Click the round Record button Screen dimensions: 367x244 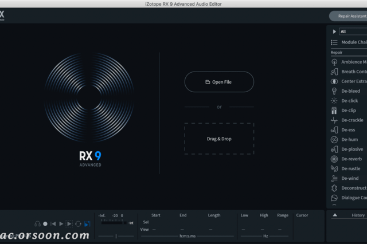[45, 224]
